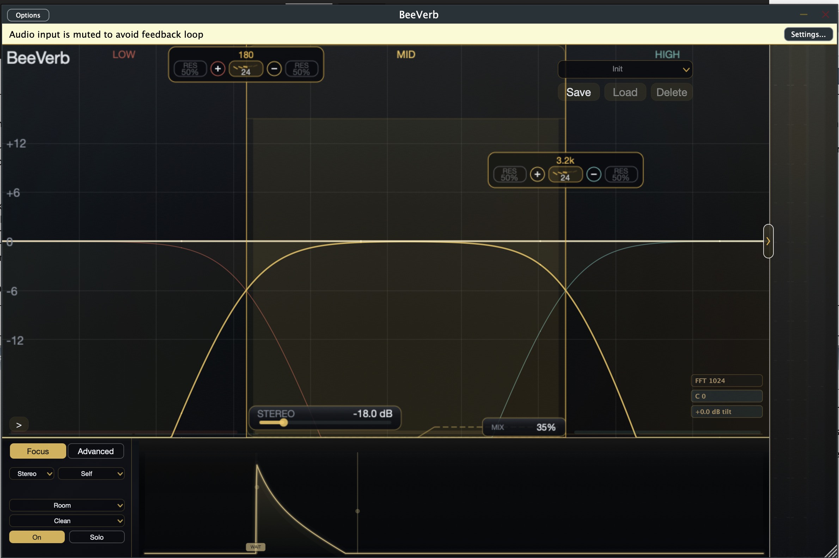Toggle the On button for the band
Image resolution: width=839 pixels, height=558 pixels.
click(x=37, y=537)
